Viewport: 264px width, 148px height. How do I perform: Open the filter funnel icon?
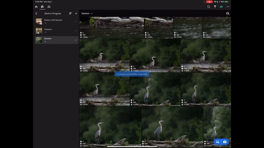pyautogui.click(x=215, y=7)
